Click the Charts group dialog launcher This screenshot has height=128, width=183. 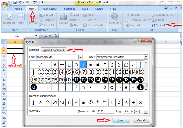[105, 30]
